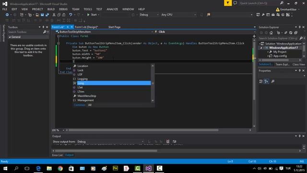
Task: Click the Copy icon in toolbar
Action: [59, 15]
